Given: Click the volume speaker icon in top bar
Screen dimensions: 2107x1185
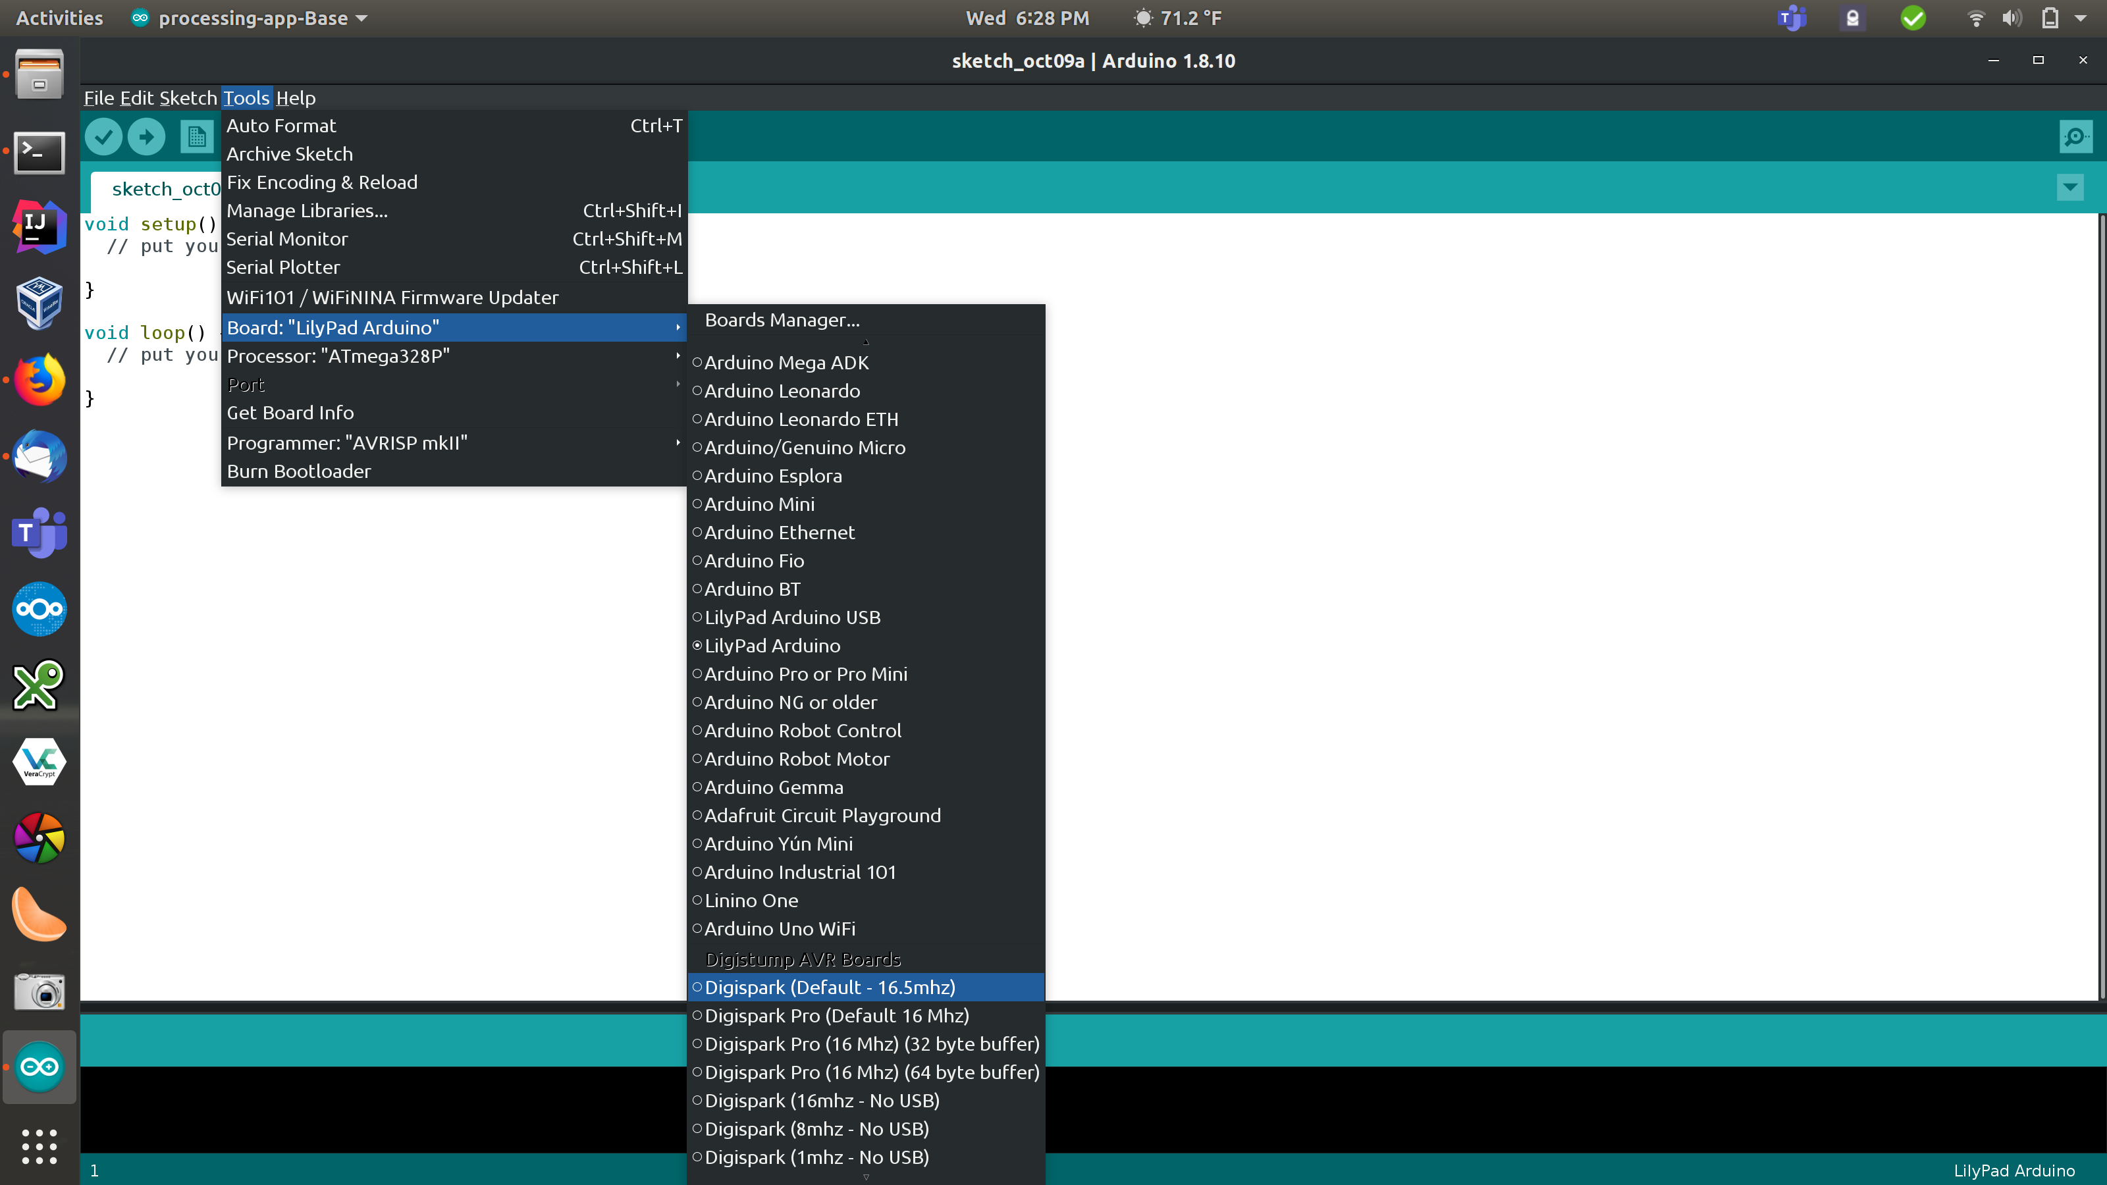Looking at the screenshot, I should point(2012,18).
